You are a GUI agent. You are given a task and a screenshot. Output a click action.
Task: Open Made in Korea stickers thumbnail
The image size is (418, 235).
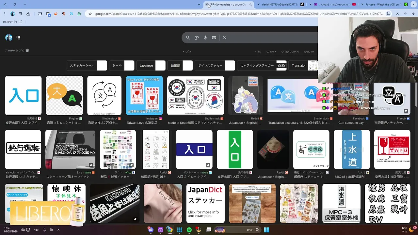196,96
